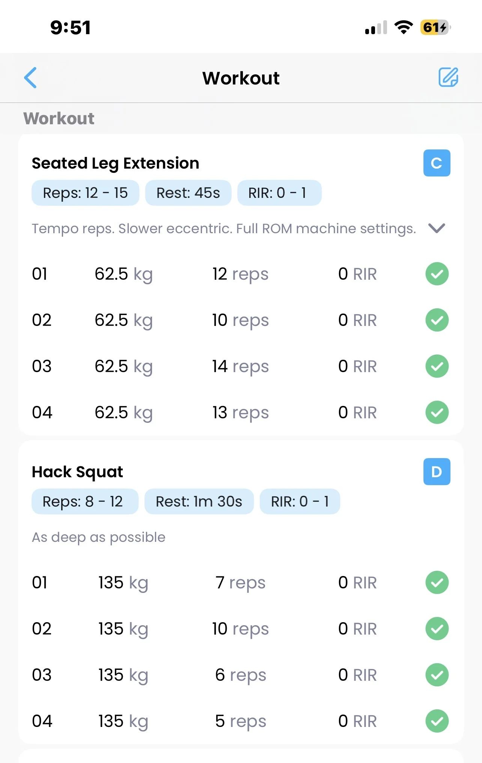Screen dimensions: 482x763
Task: Tap the Reps: 12 - 15 chip
Action: pyautogui.click(x=85, y=193)
